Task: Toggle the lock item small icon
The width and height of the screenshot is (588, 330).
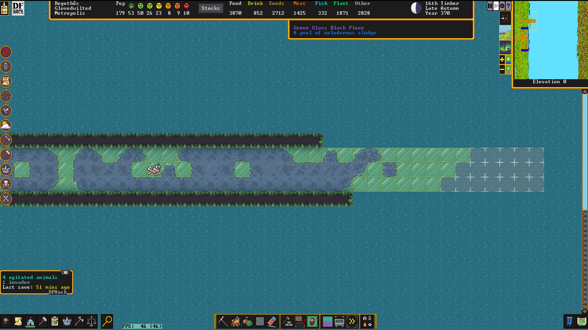Action: (365, 318)
